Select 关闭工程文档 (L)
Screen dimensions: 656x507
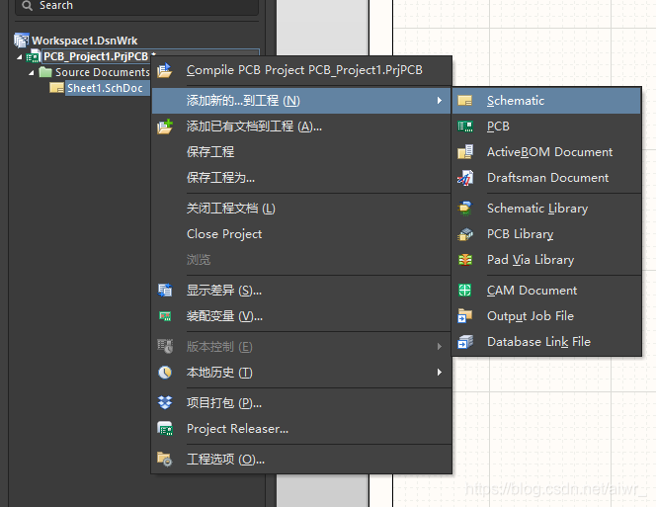pyautogui.click(x=301, y=209)
